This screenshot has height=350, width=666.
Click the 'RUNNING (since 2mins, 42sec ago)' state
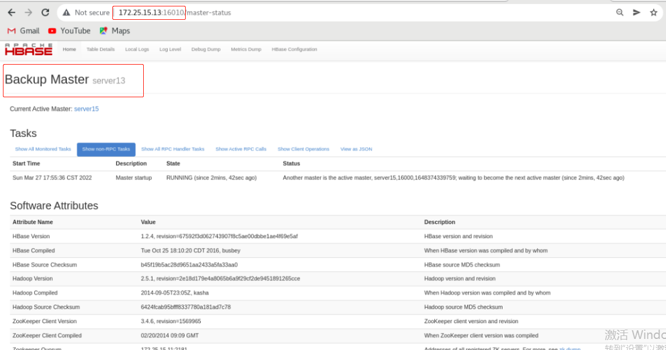click(211, 178)
